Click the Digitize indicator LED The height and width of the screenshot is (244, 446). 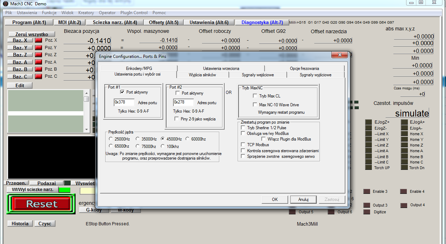[x=367, y=212]
